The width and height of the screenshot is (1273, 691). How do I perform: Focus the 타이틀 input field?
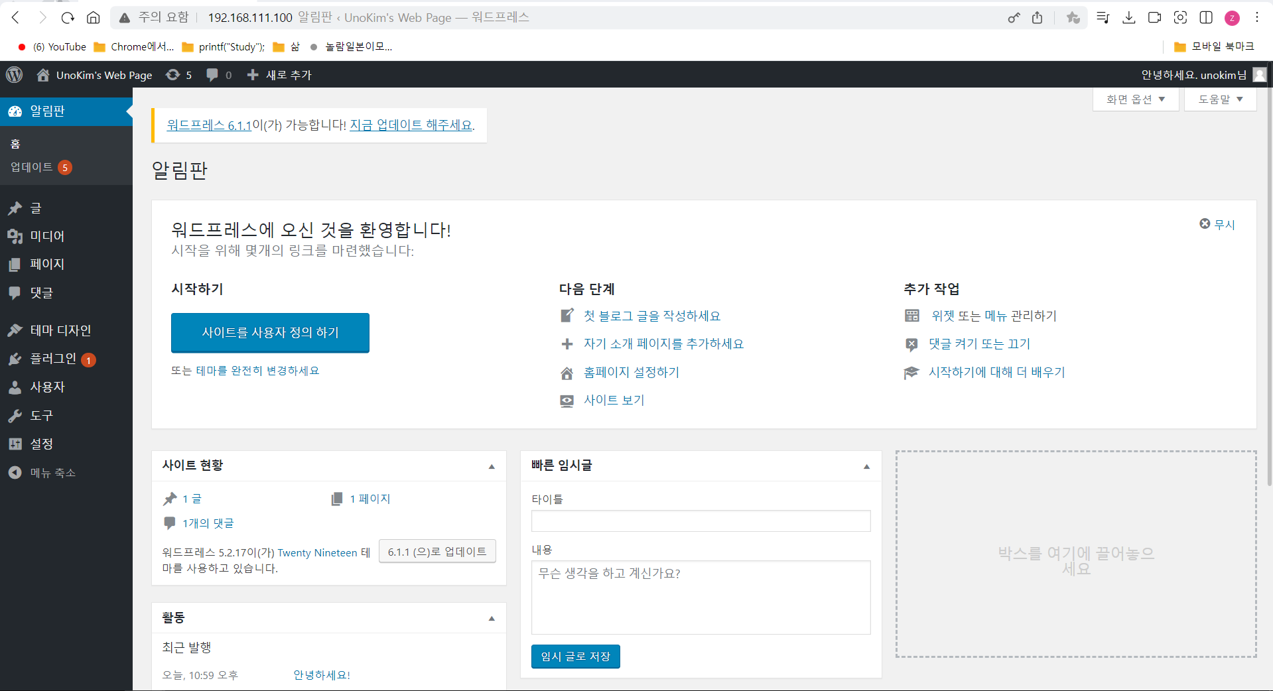click(701, 521)
